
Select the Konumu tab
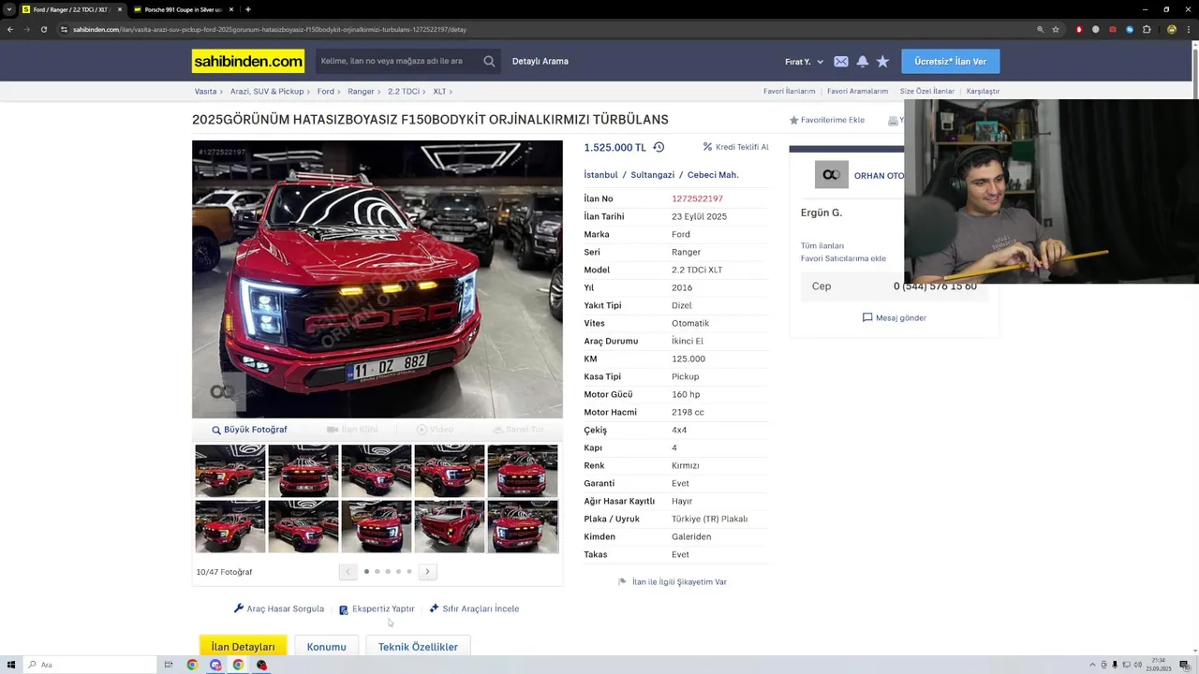pos(327,647)
